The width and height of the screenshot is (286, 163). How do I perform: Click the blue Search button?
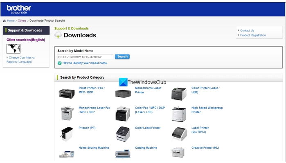point(122,57)
